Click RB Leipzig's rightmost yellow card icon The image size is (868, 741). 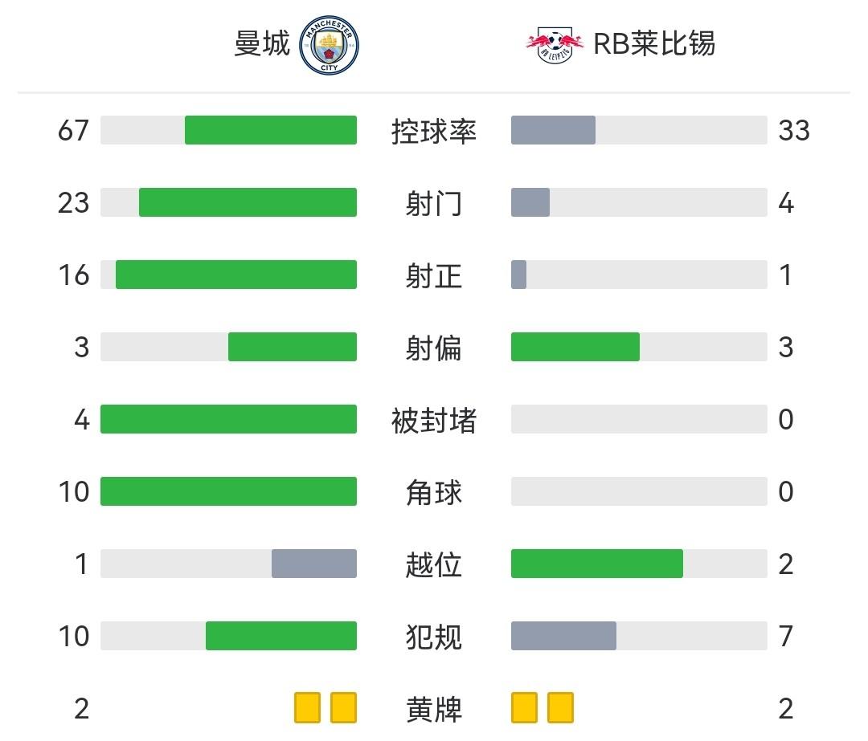point(560,707)
